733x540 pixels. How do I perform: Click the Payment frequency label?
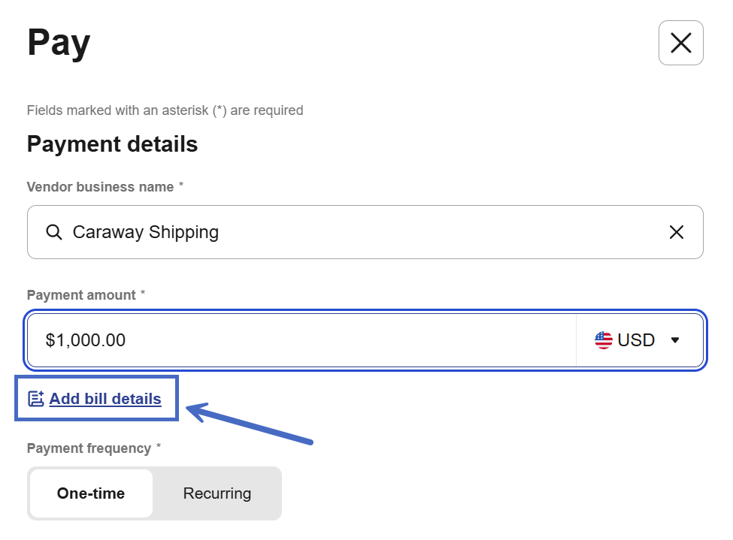tap(89, 448)
